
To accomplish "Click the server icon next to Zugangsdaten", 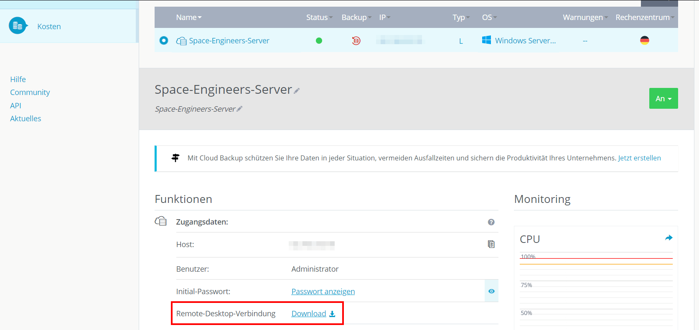I will (x=161, y=221).
